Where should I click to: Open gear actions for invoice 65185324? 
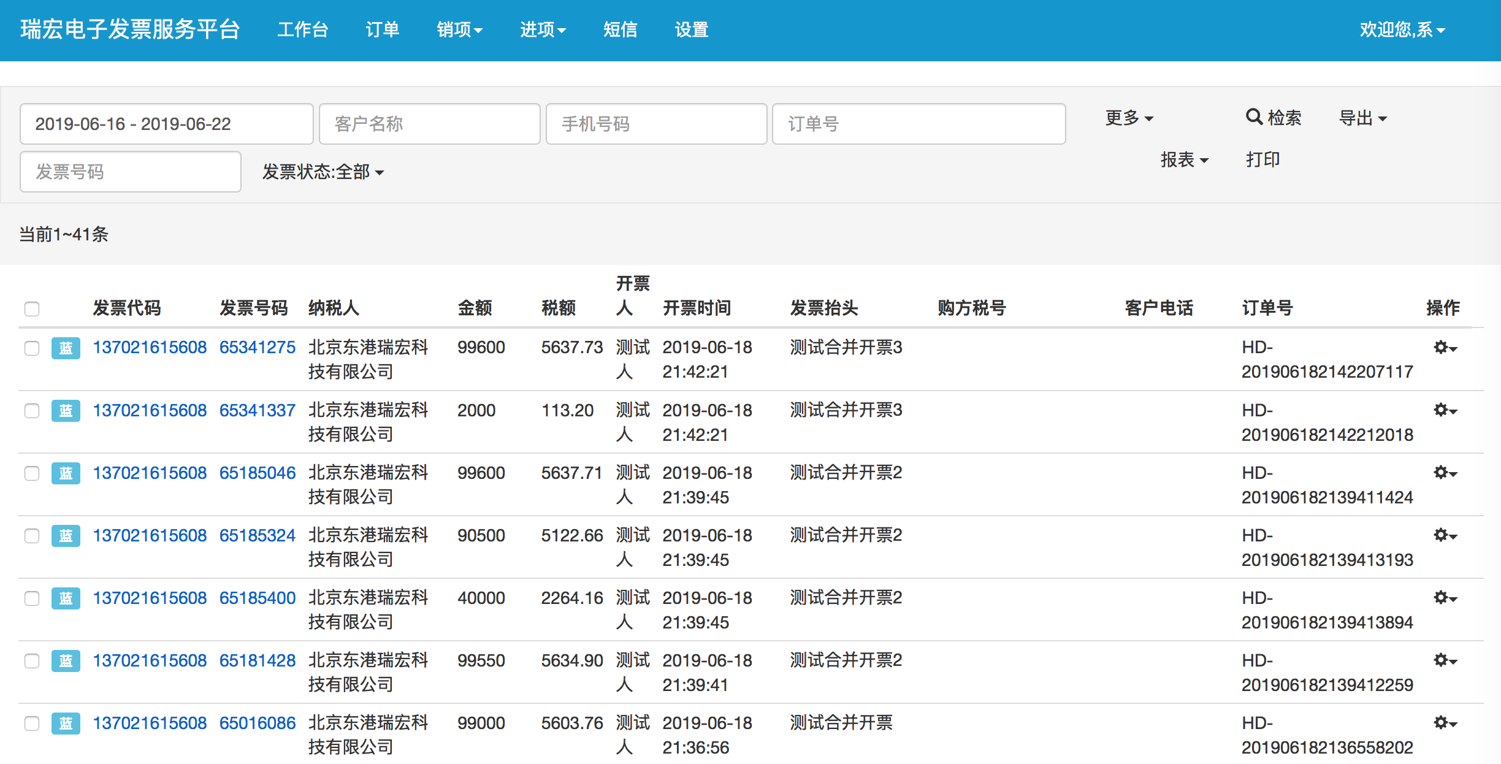1445,535
